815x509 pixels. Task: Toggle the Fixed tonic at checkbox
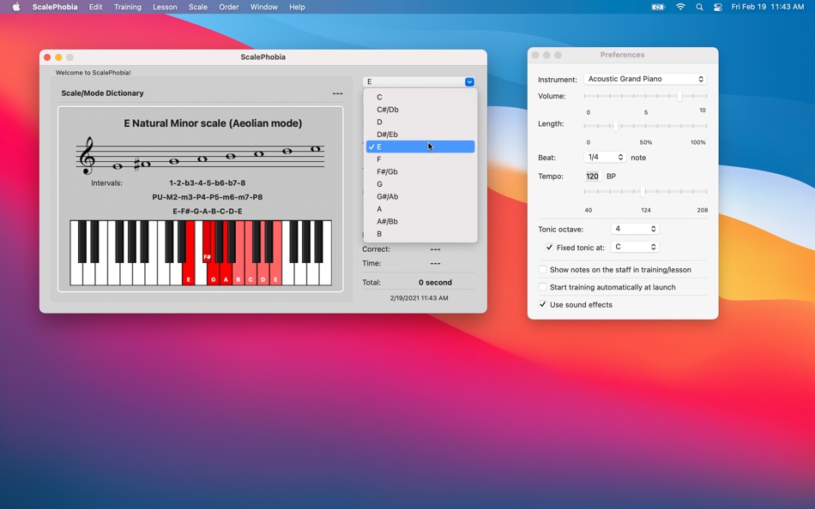549,248
